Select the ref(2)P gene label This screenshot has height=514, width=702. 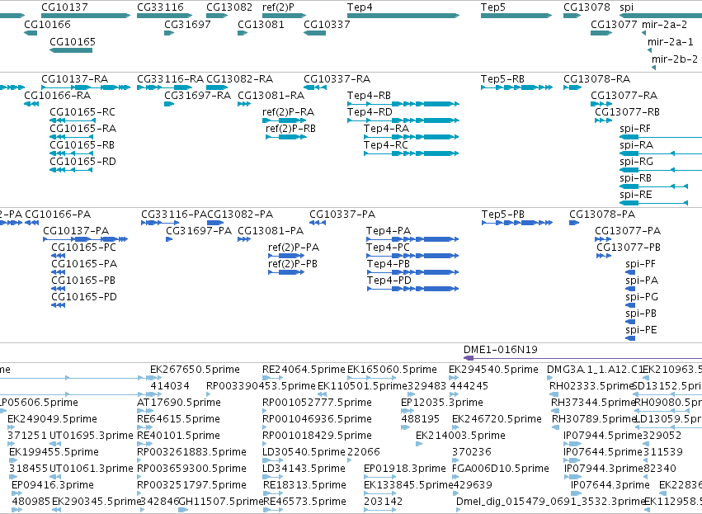(279, 7)
